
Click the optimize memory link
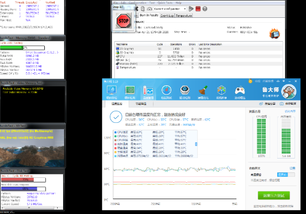click(x=290, y=111)
